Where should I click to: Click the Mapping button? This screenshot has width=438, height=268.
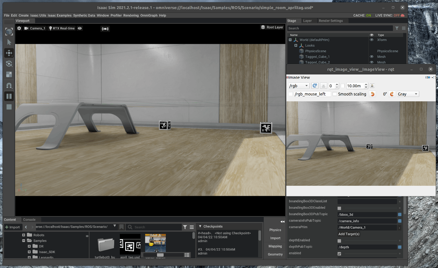coord(275,246)
